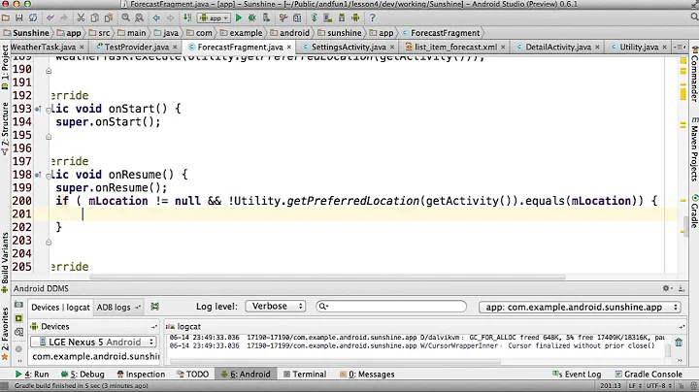Click the Copy icon in toolbar

[x=94, y=17]
